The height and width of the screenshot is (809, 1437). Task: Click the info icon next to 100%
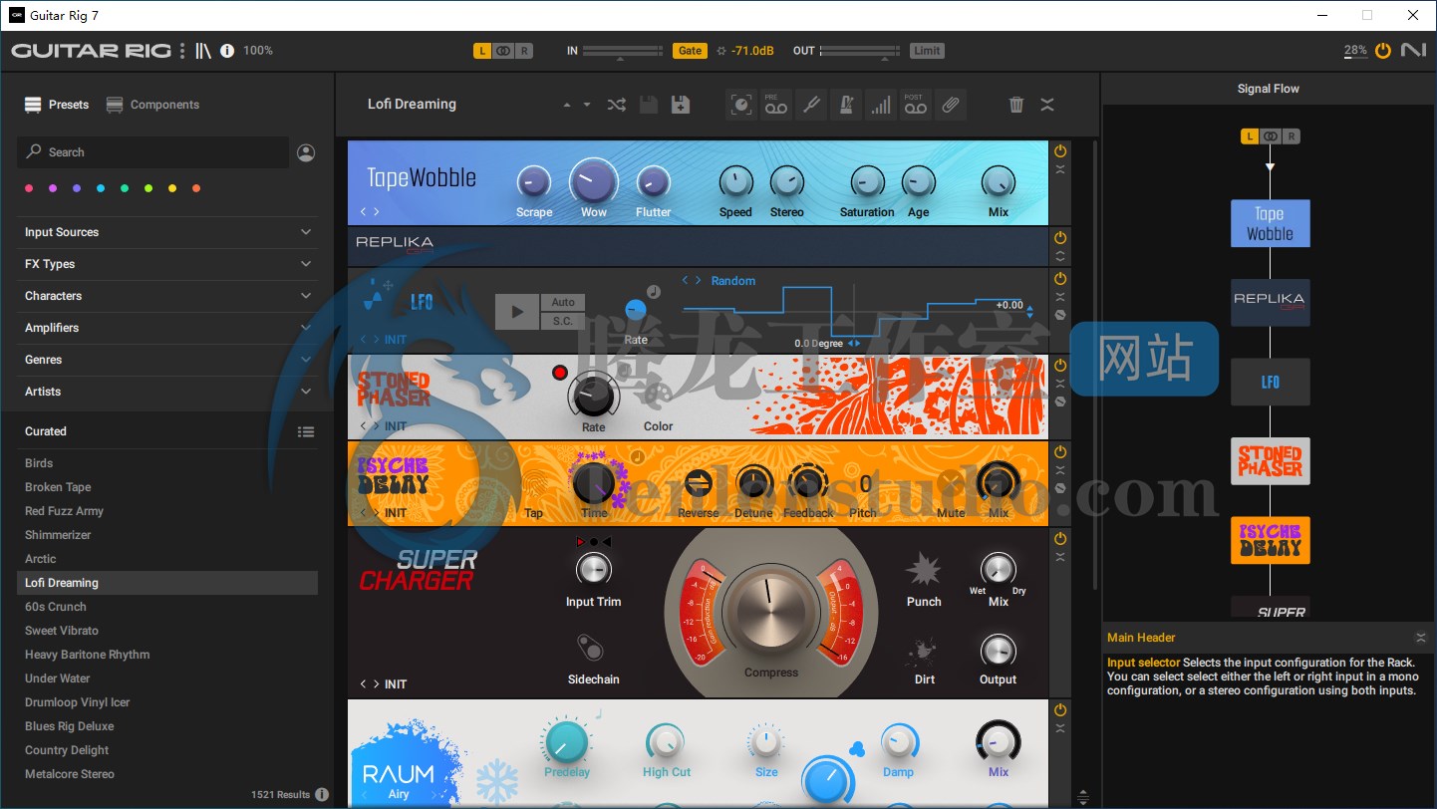227,50
